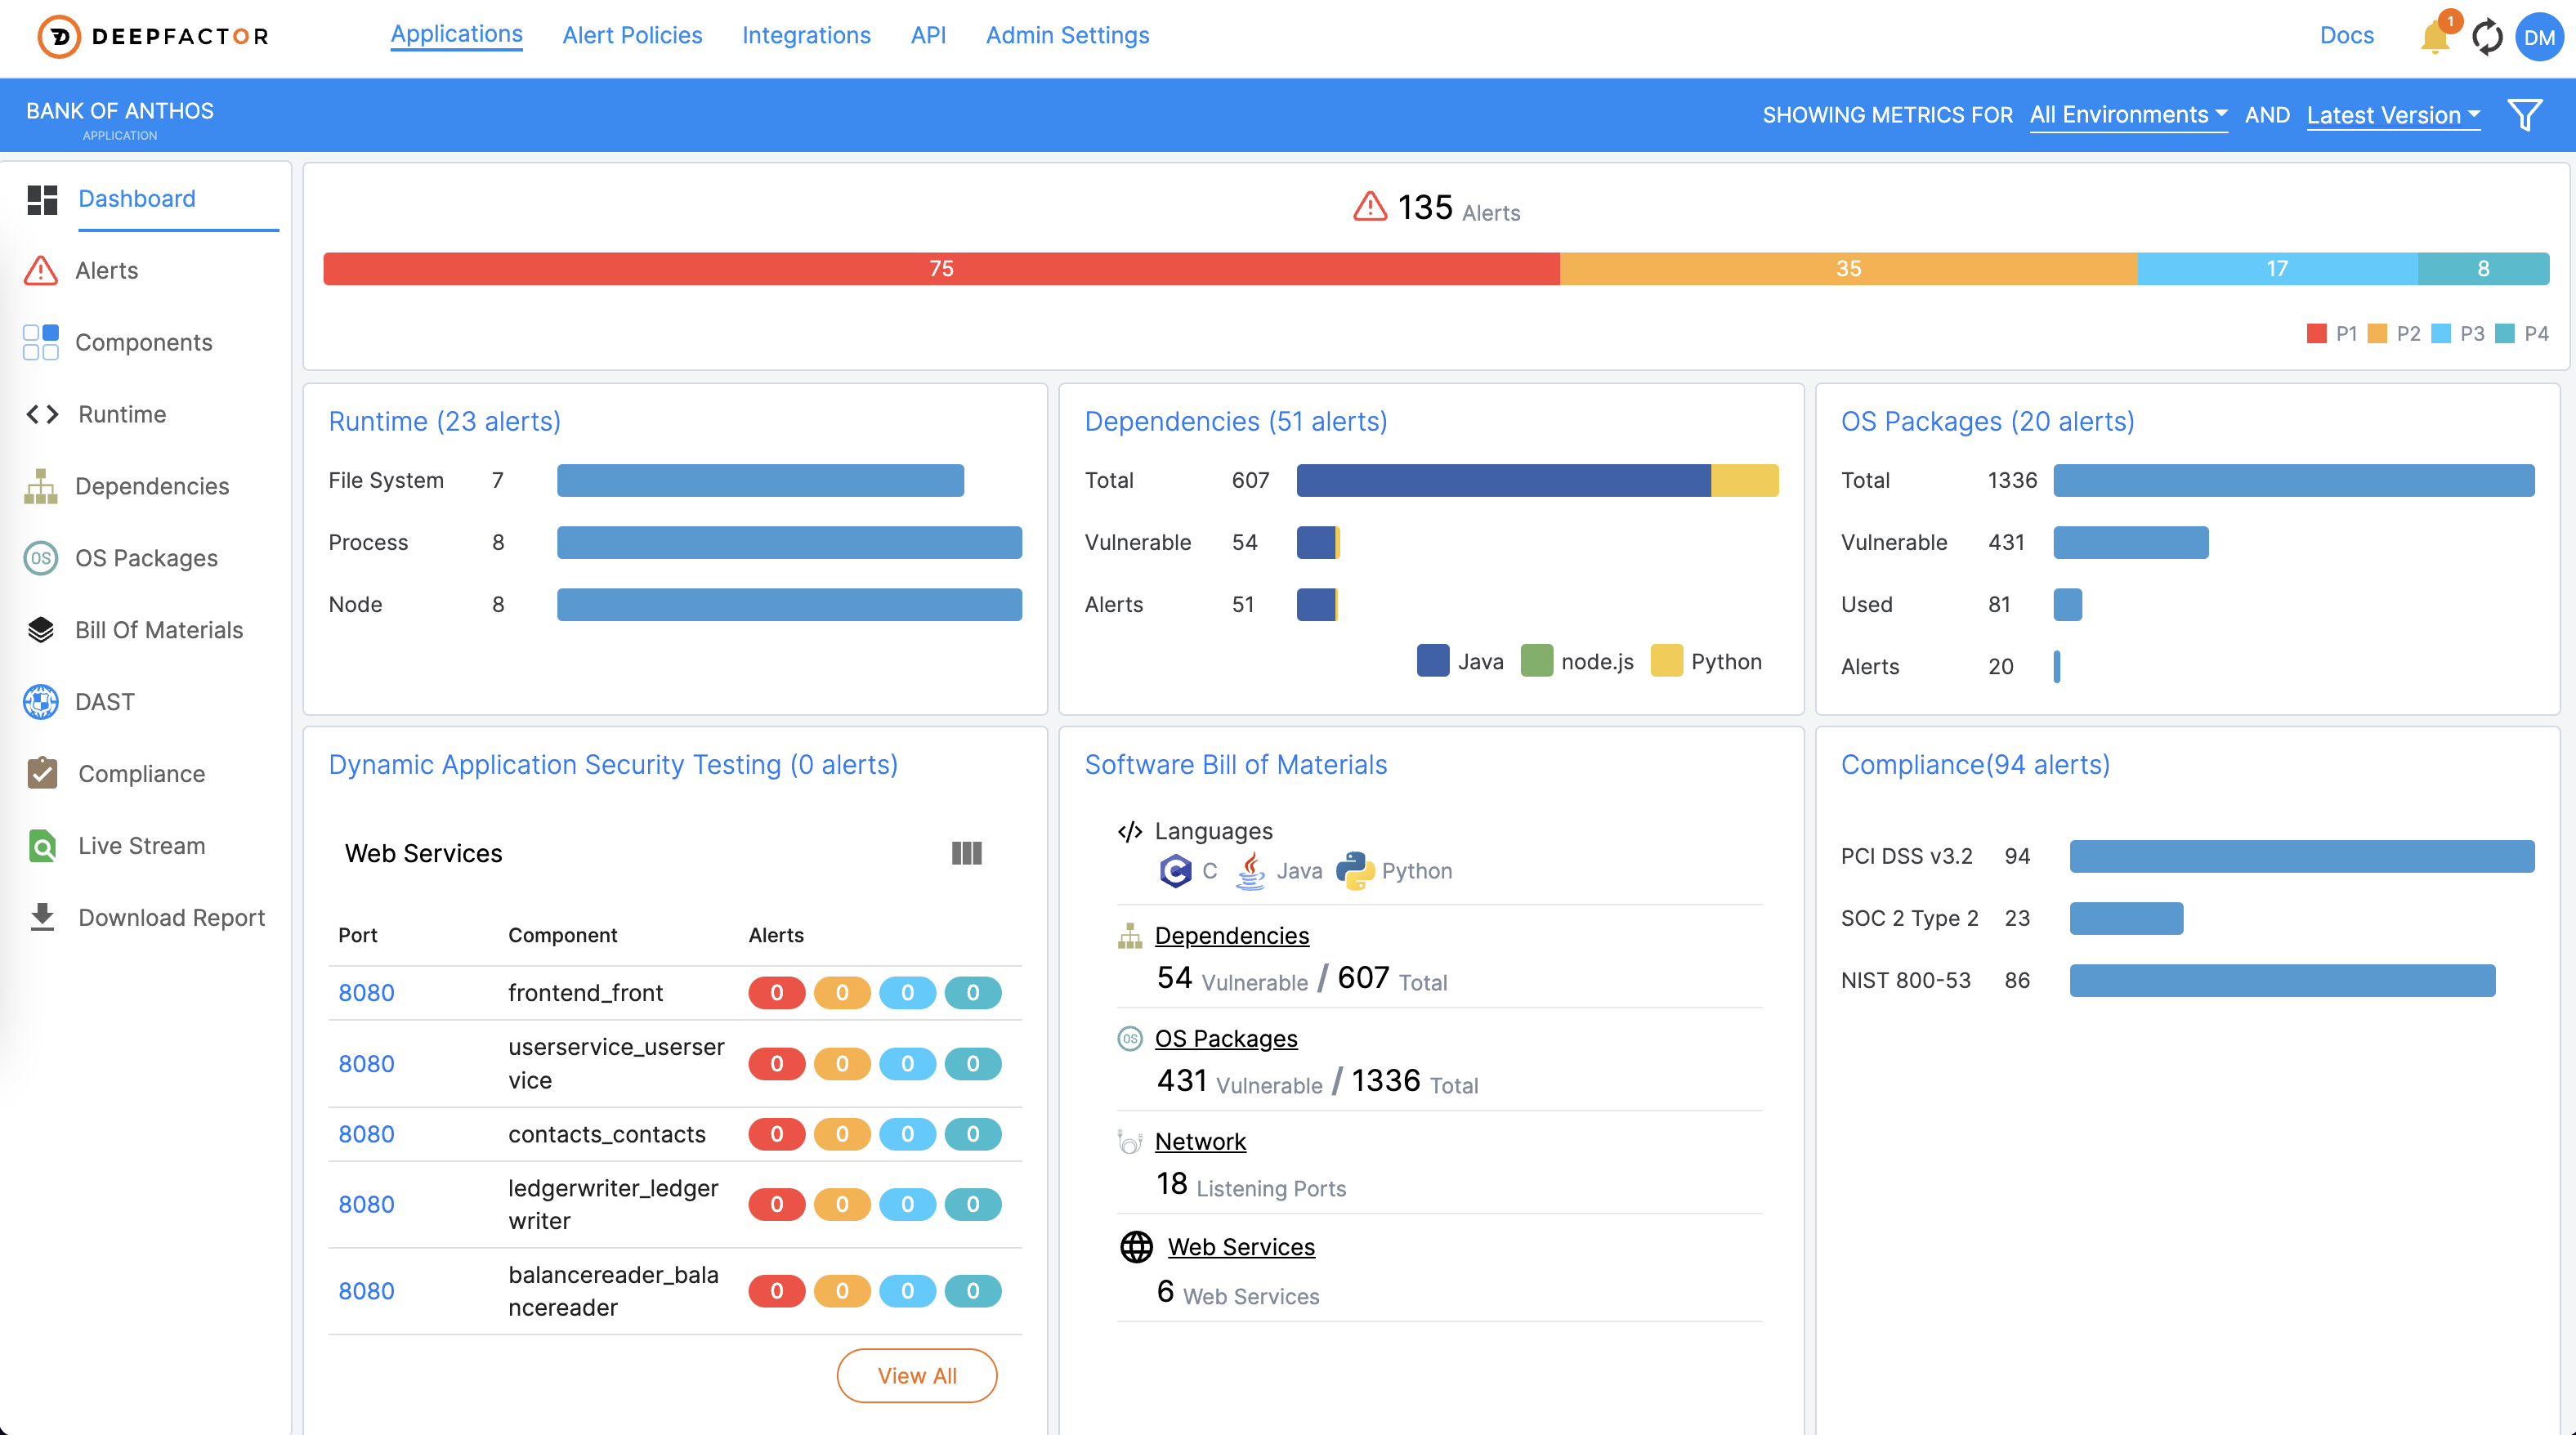The height and width of the screenshot is (1435, 2576).
Task: Click the teal P4 segment showing 8
Action: pos(2483,269)
